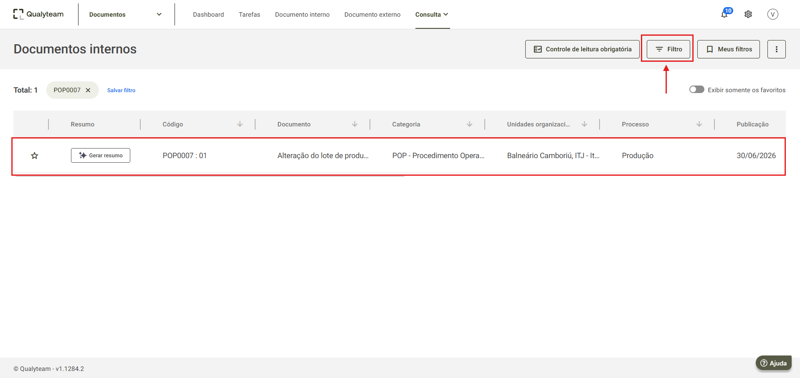The width and height of the screenshot is (800, 378).
Task: Click the Salvar filtro link
Action: click(121, 90)
